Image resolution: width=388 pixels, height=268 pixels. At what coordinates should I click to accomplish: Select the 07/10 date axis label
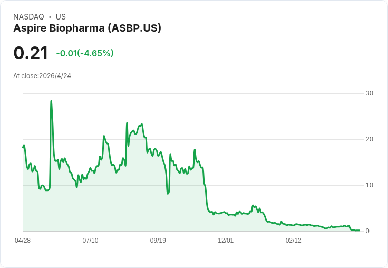point(90,241)
